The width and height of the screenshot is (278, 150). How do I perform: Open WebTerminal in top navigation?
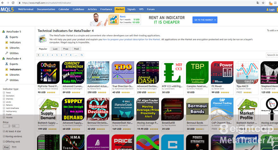pos(26,9)
